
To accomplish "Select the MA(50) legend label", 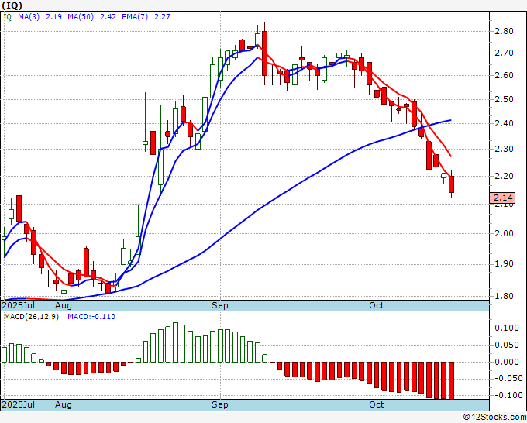I will (x=81, y=16).
